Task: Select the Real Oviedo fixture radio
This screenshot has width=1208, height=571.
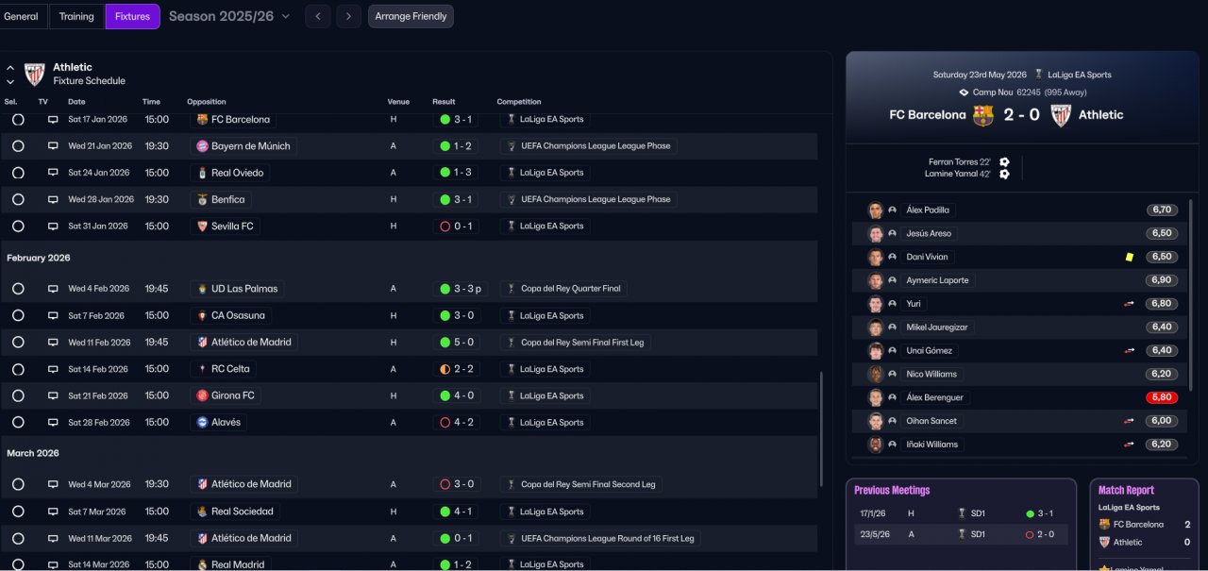Action: (x=18, y=173)
